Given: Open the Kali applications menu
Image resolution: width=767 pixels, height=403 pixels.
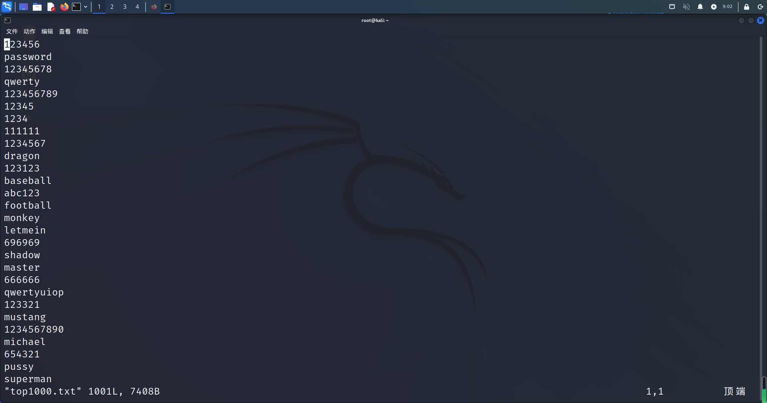Looking at the screenshot, I should click(7, 7).
